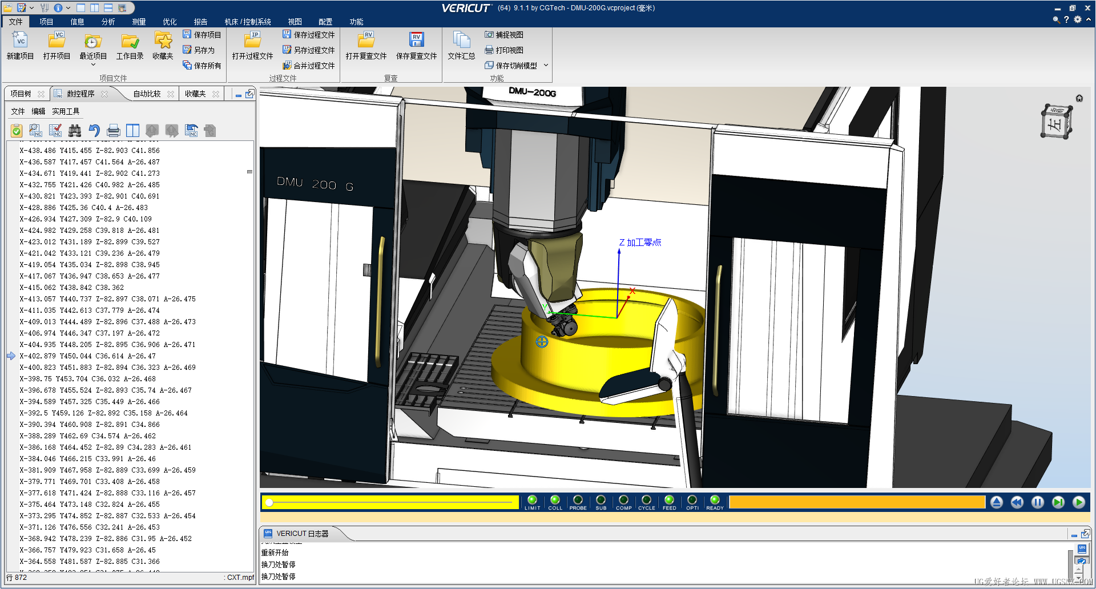The height and width of the screenshot is (589, 1096).
Task: Click the reset model eject button
Action: pyautogui.click(x=997, y=502)
